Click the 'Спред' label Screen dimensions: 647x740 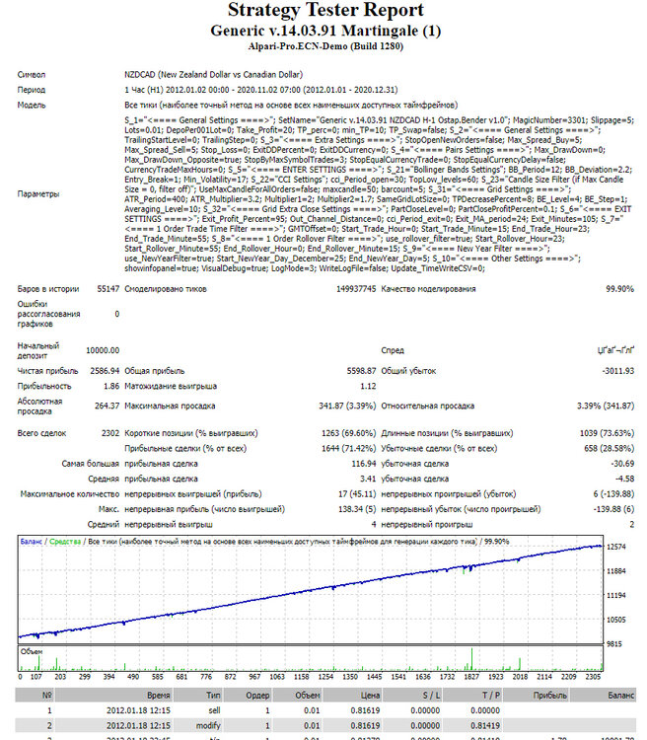[393, 350]
